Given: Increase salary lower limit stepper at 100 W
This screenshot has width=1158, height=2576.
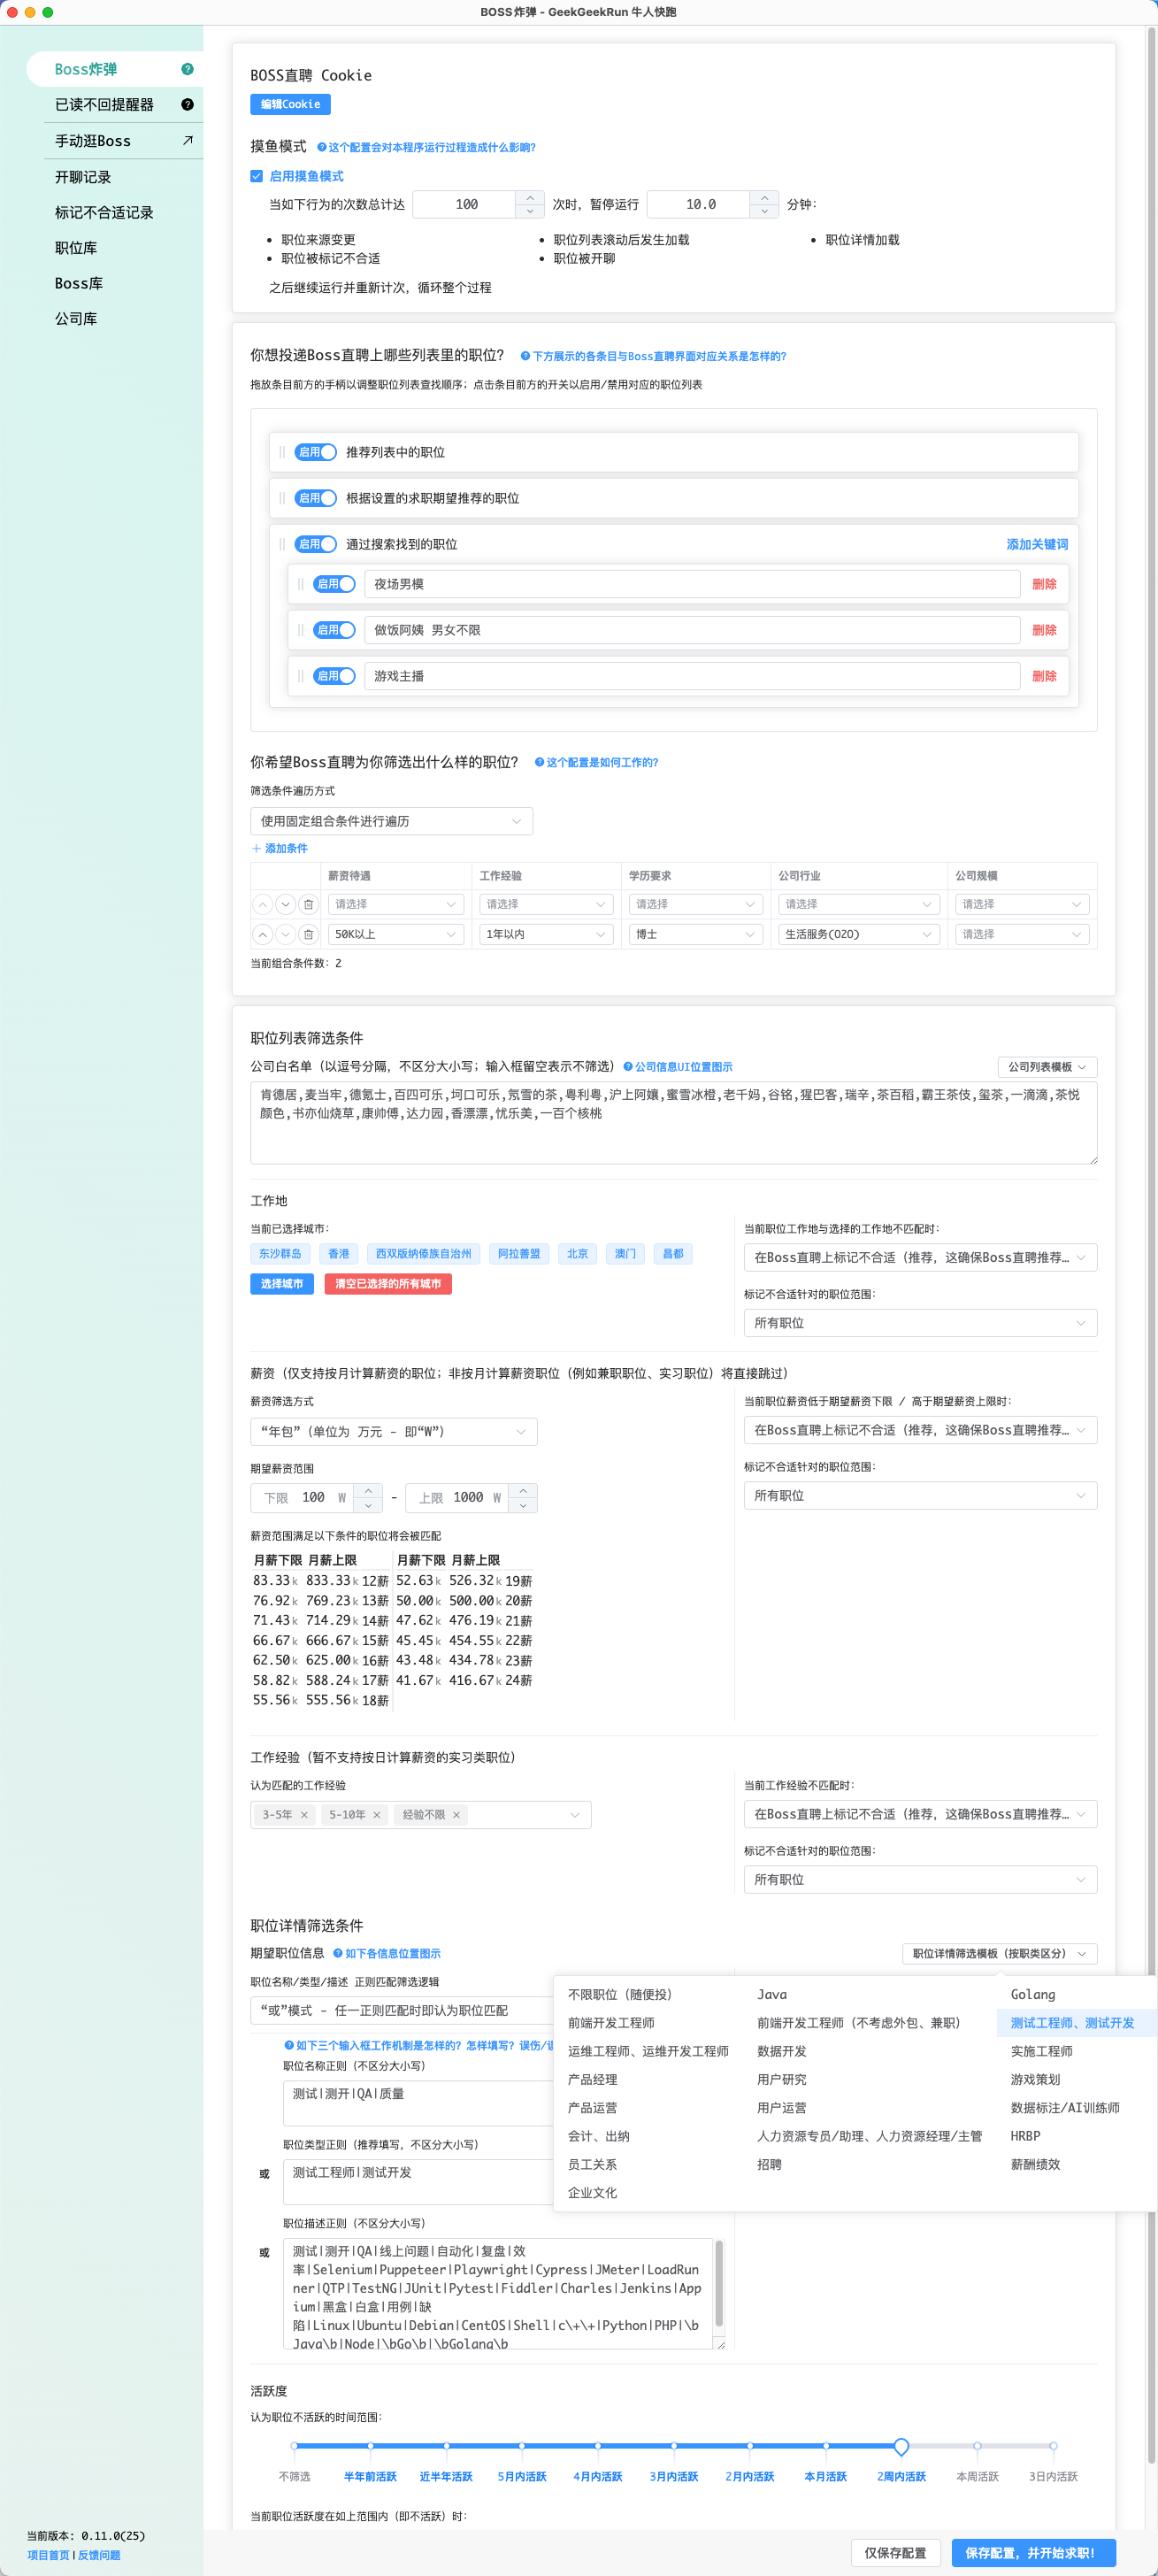Looking at the screenshot, I should tap(368, 1491).
